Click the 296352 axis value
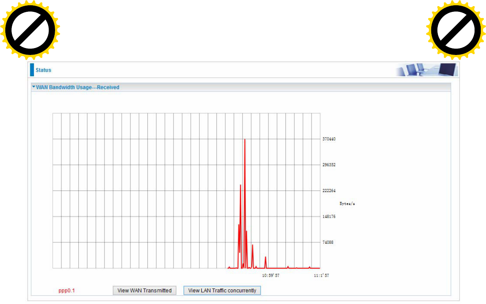Image resolution: width=486 pixels, height=304 pixels. coord(329,165)
